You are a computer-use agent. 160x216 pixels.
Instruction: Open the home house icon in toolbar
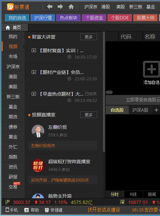pyautogui.click(x=71, y=7)
